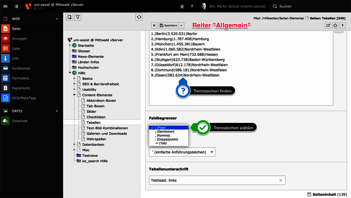
Task: Bookmark this page with the star button
Action: [x=335, y=25]
